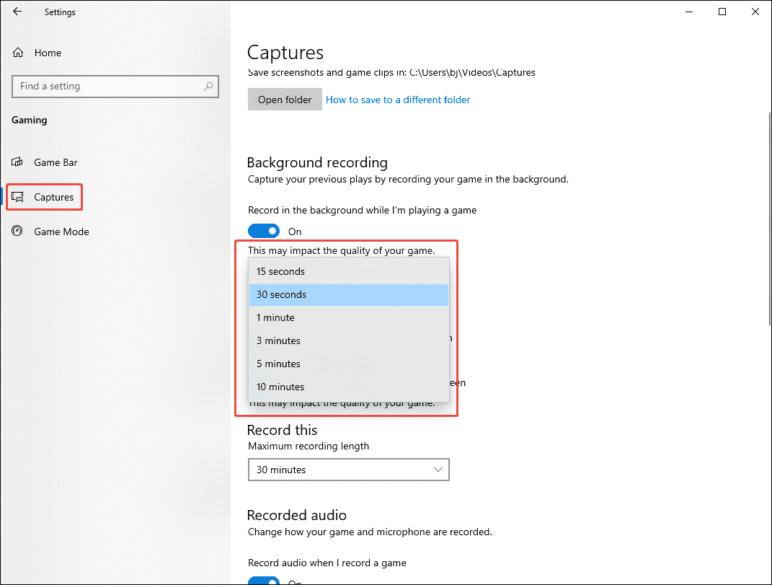The image size is (772, 585).
Task: Click the Open folder button
Action: pos(285,100)
